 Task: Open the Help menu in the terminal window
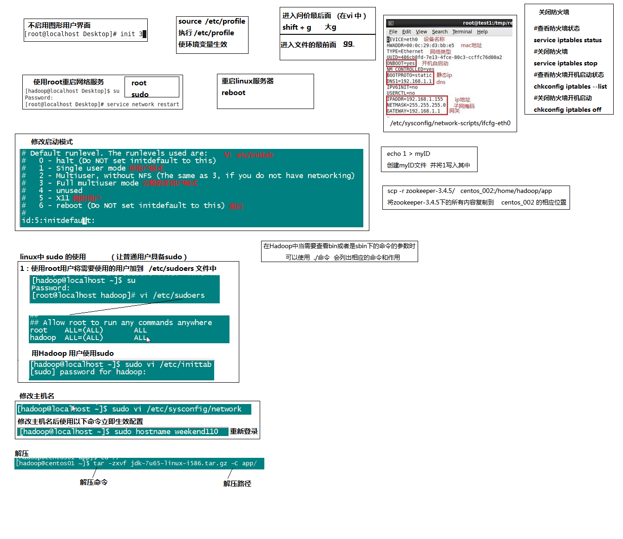click(x=482, y=32)
